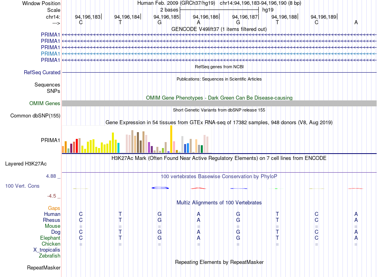Open Publications: Sequences in Scientific Articles title

pyautogui.click(x=219, y=79)
